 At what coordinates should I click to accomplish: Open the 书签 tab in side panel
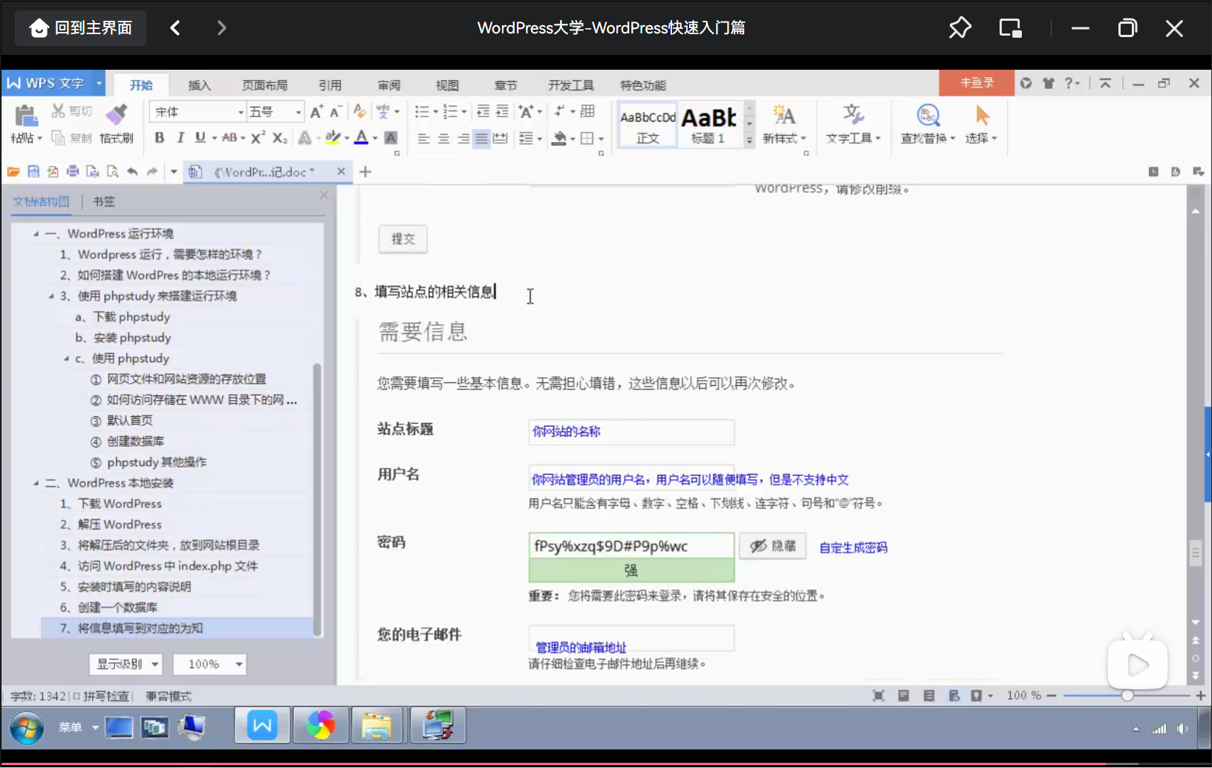(103, 201)
